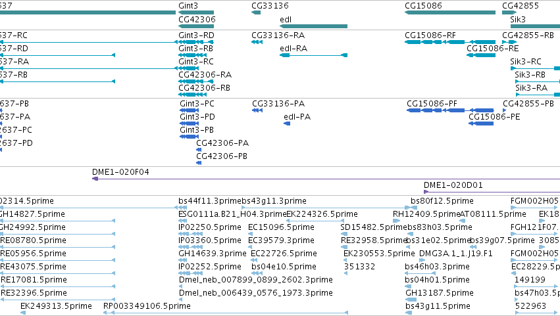
Task: Click the Sik3 gene label
Action: point(518,19)
